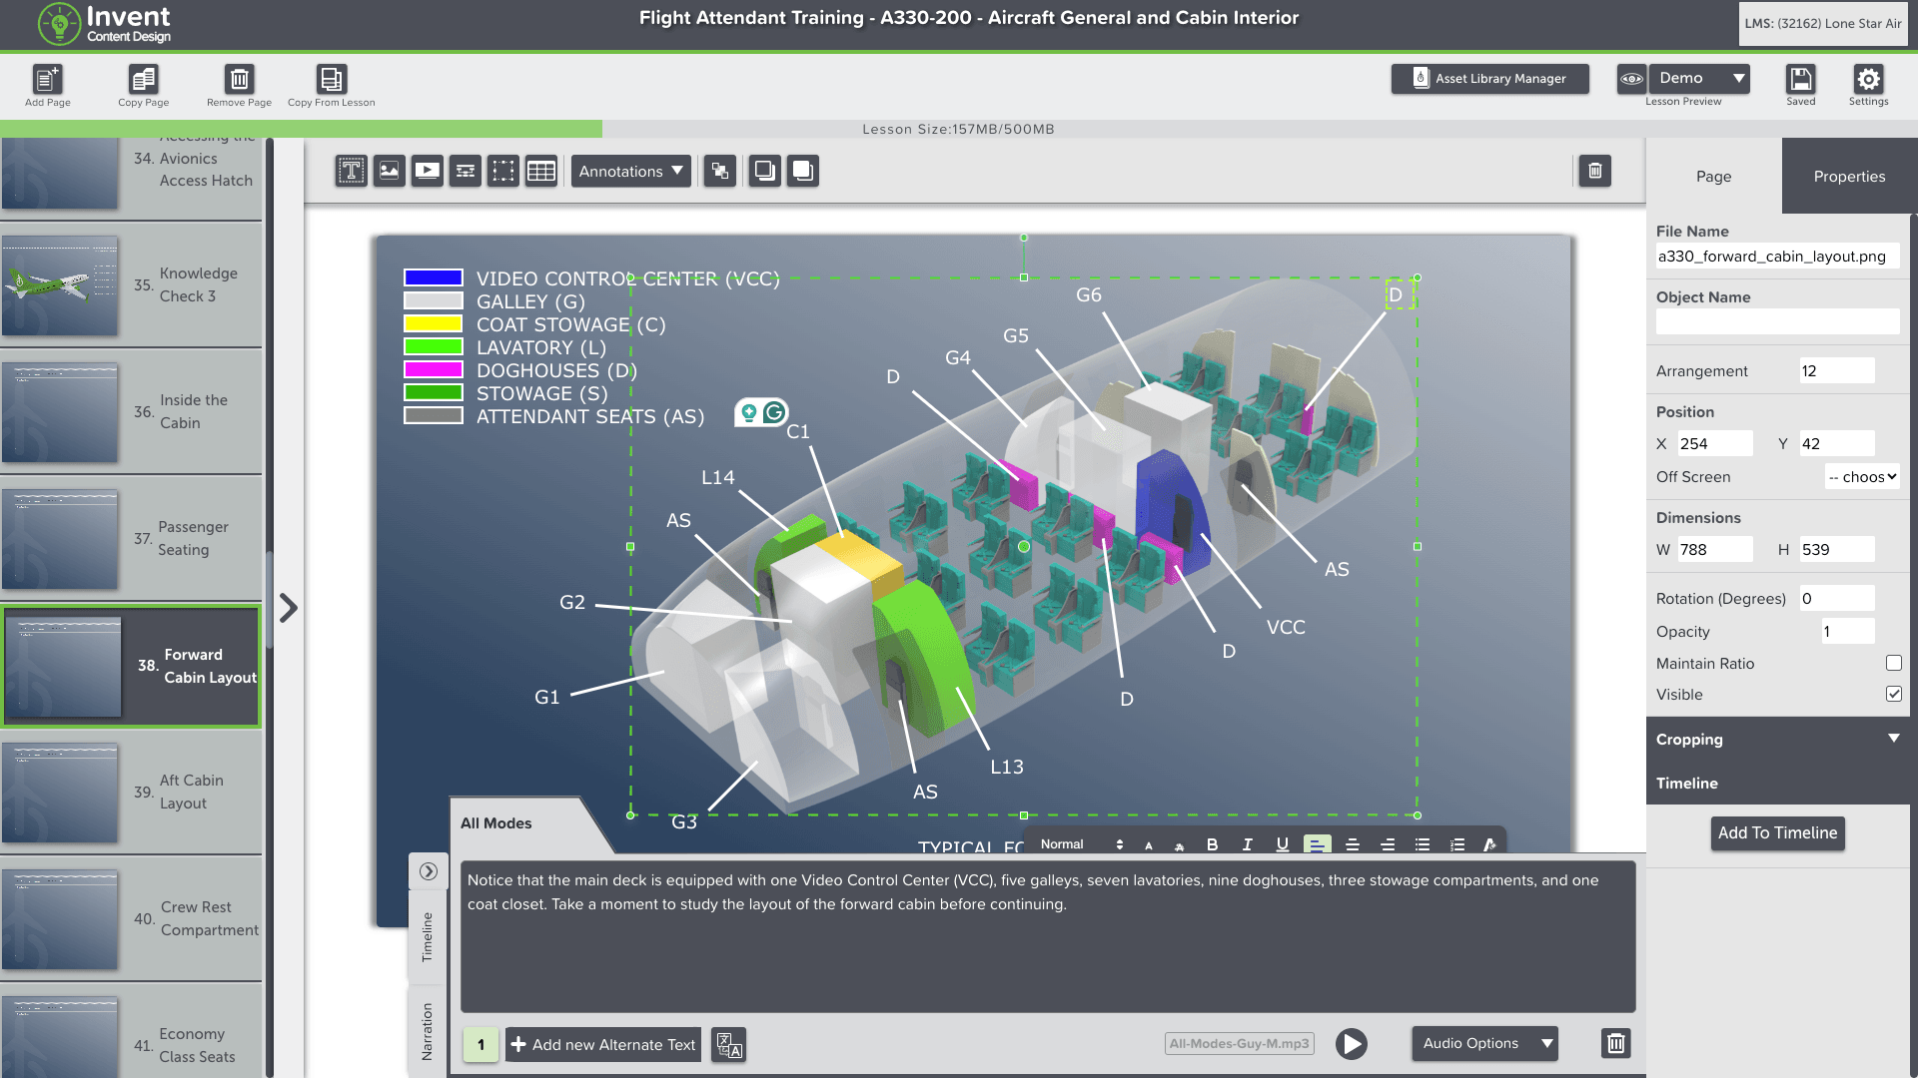Open the alternate text translate icon
The image size is (1918, 1078).
pyautogui.click(x=729, y=1045)
